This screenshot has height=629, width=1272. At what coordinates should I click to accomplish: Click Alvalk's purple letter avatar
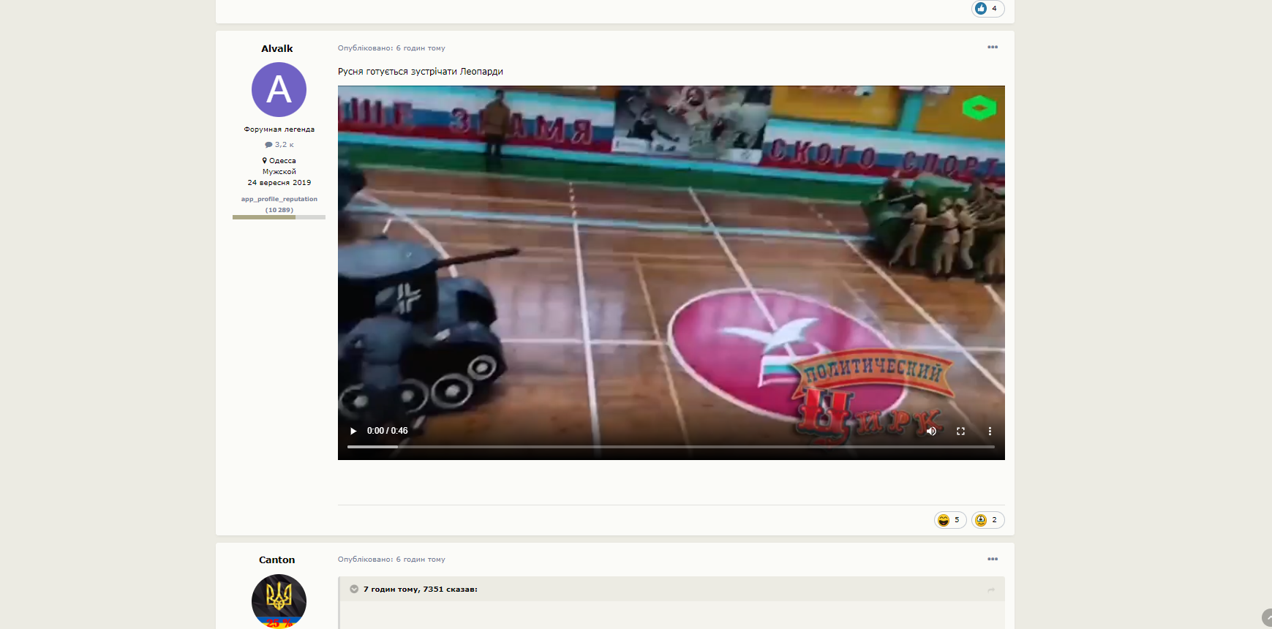tap(279, 89)
